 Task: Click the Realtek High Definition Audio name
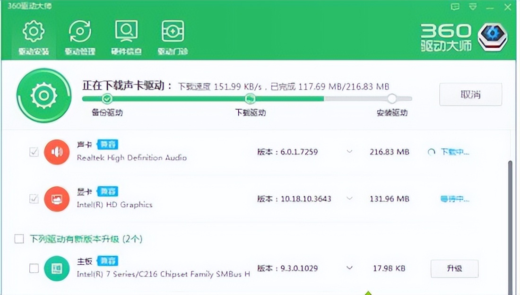coord(132,157)
